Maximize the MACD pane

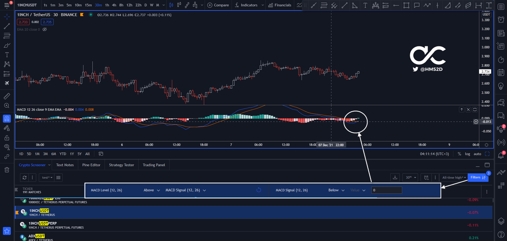coord(474,110)
